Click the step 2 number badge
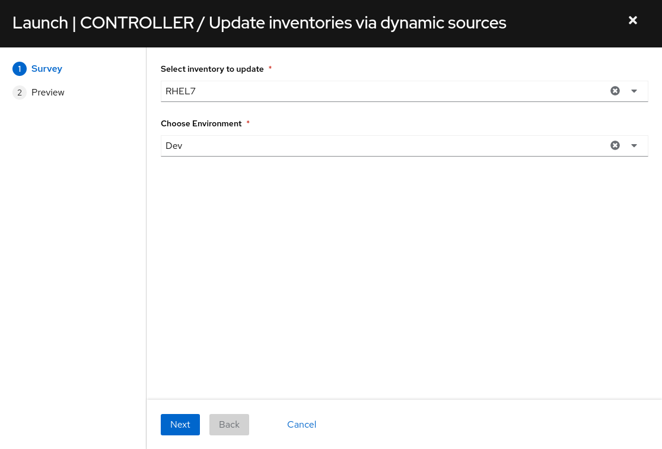 [x=20, y=93]
